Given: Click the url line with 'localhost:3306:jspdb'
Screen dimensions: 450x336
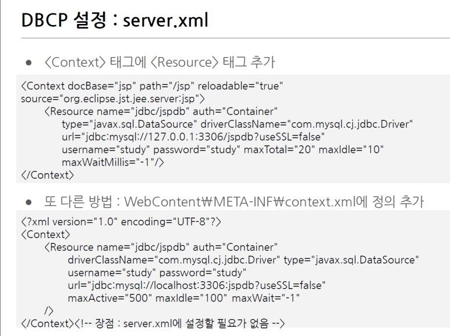Looking at the screenshot, I should pos(197,285).
